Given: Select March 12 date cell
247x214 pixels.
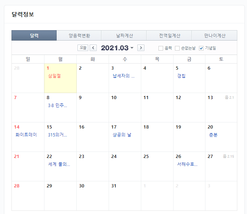Looking at the screenshot, I should click(189, 107).
